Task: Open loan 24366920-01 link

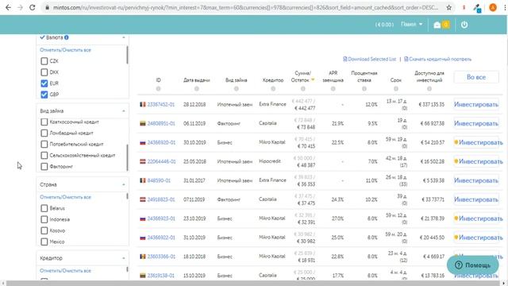Action: point(161,142)
